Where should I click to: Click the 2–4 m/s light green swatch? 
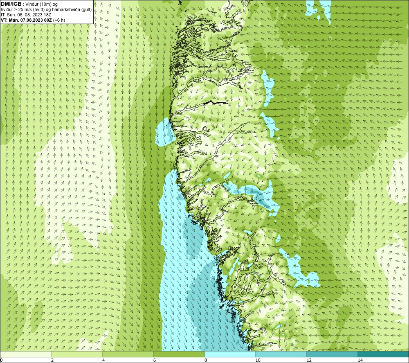77,354
